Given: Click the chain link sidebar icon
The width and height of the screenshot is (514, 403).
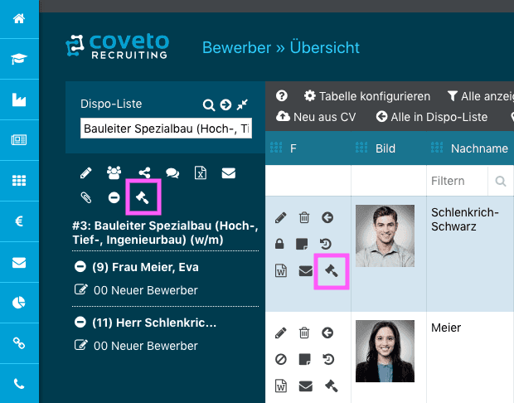Looking at the screenshot, I should click(19, 343).
